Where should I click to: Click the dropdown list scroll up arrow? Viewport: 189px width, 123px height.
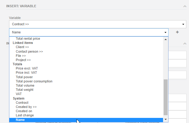165,39
